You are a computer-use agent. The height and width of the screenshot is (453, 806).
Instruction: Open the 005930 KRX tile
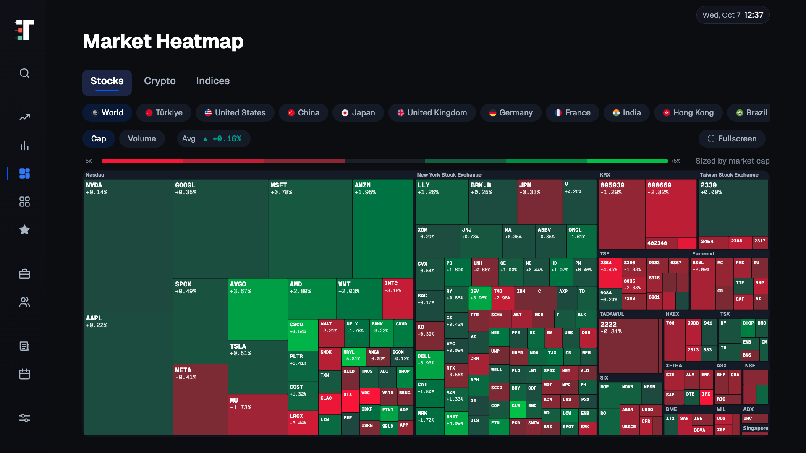(x=622, y=214)
